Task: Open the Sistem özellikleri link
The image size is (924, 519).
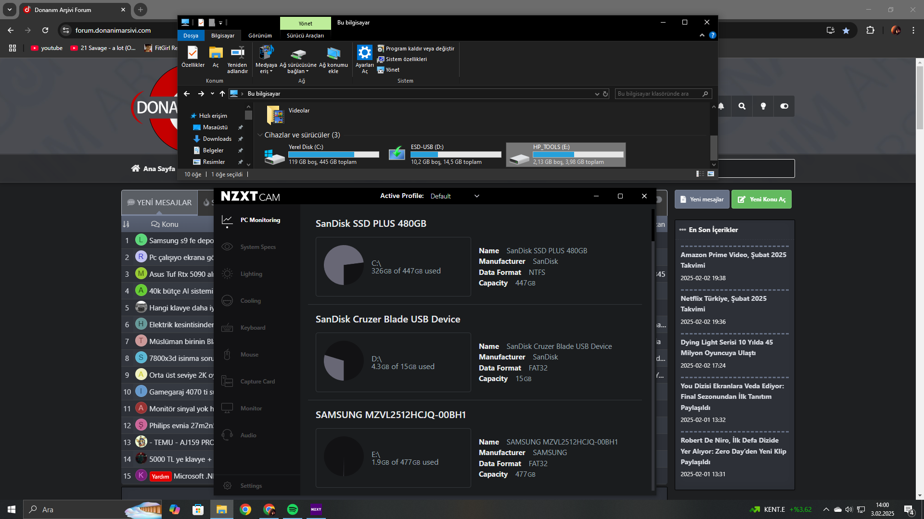Action: click(x=406, y=59)
